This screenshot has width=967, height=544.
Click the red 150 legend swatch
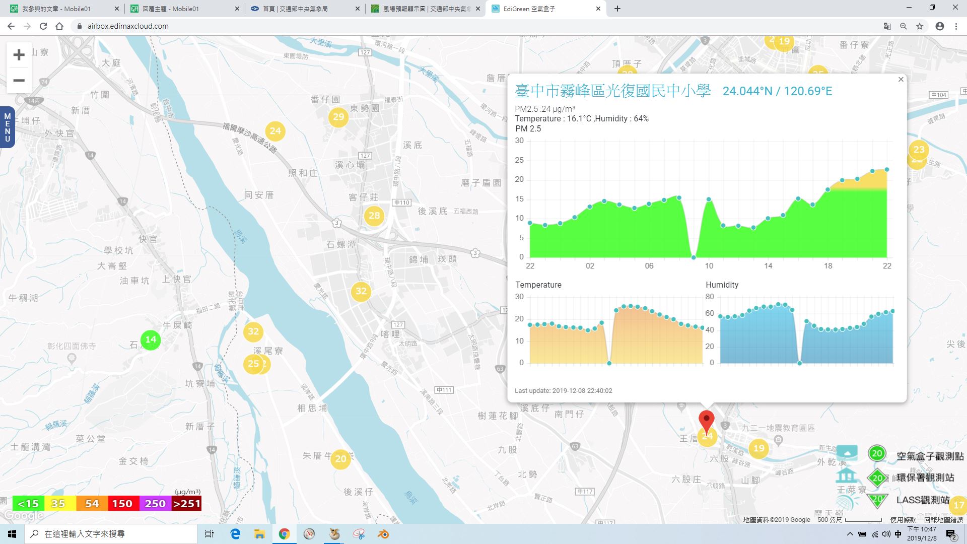(122, 504)
